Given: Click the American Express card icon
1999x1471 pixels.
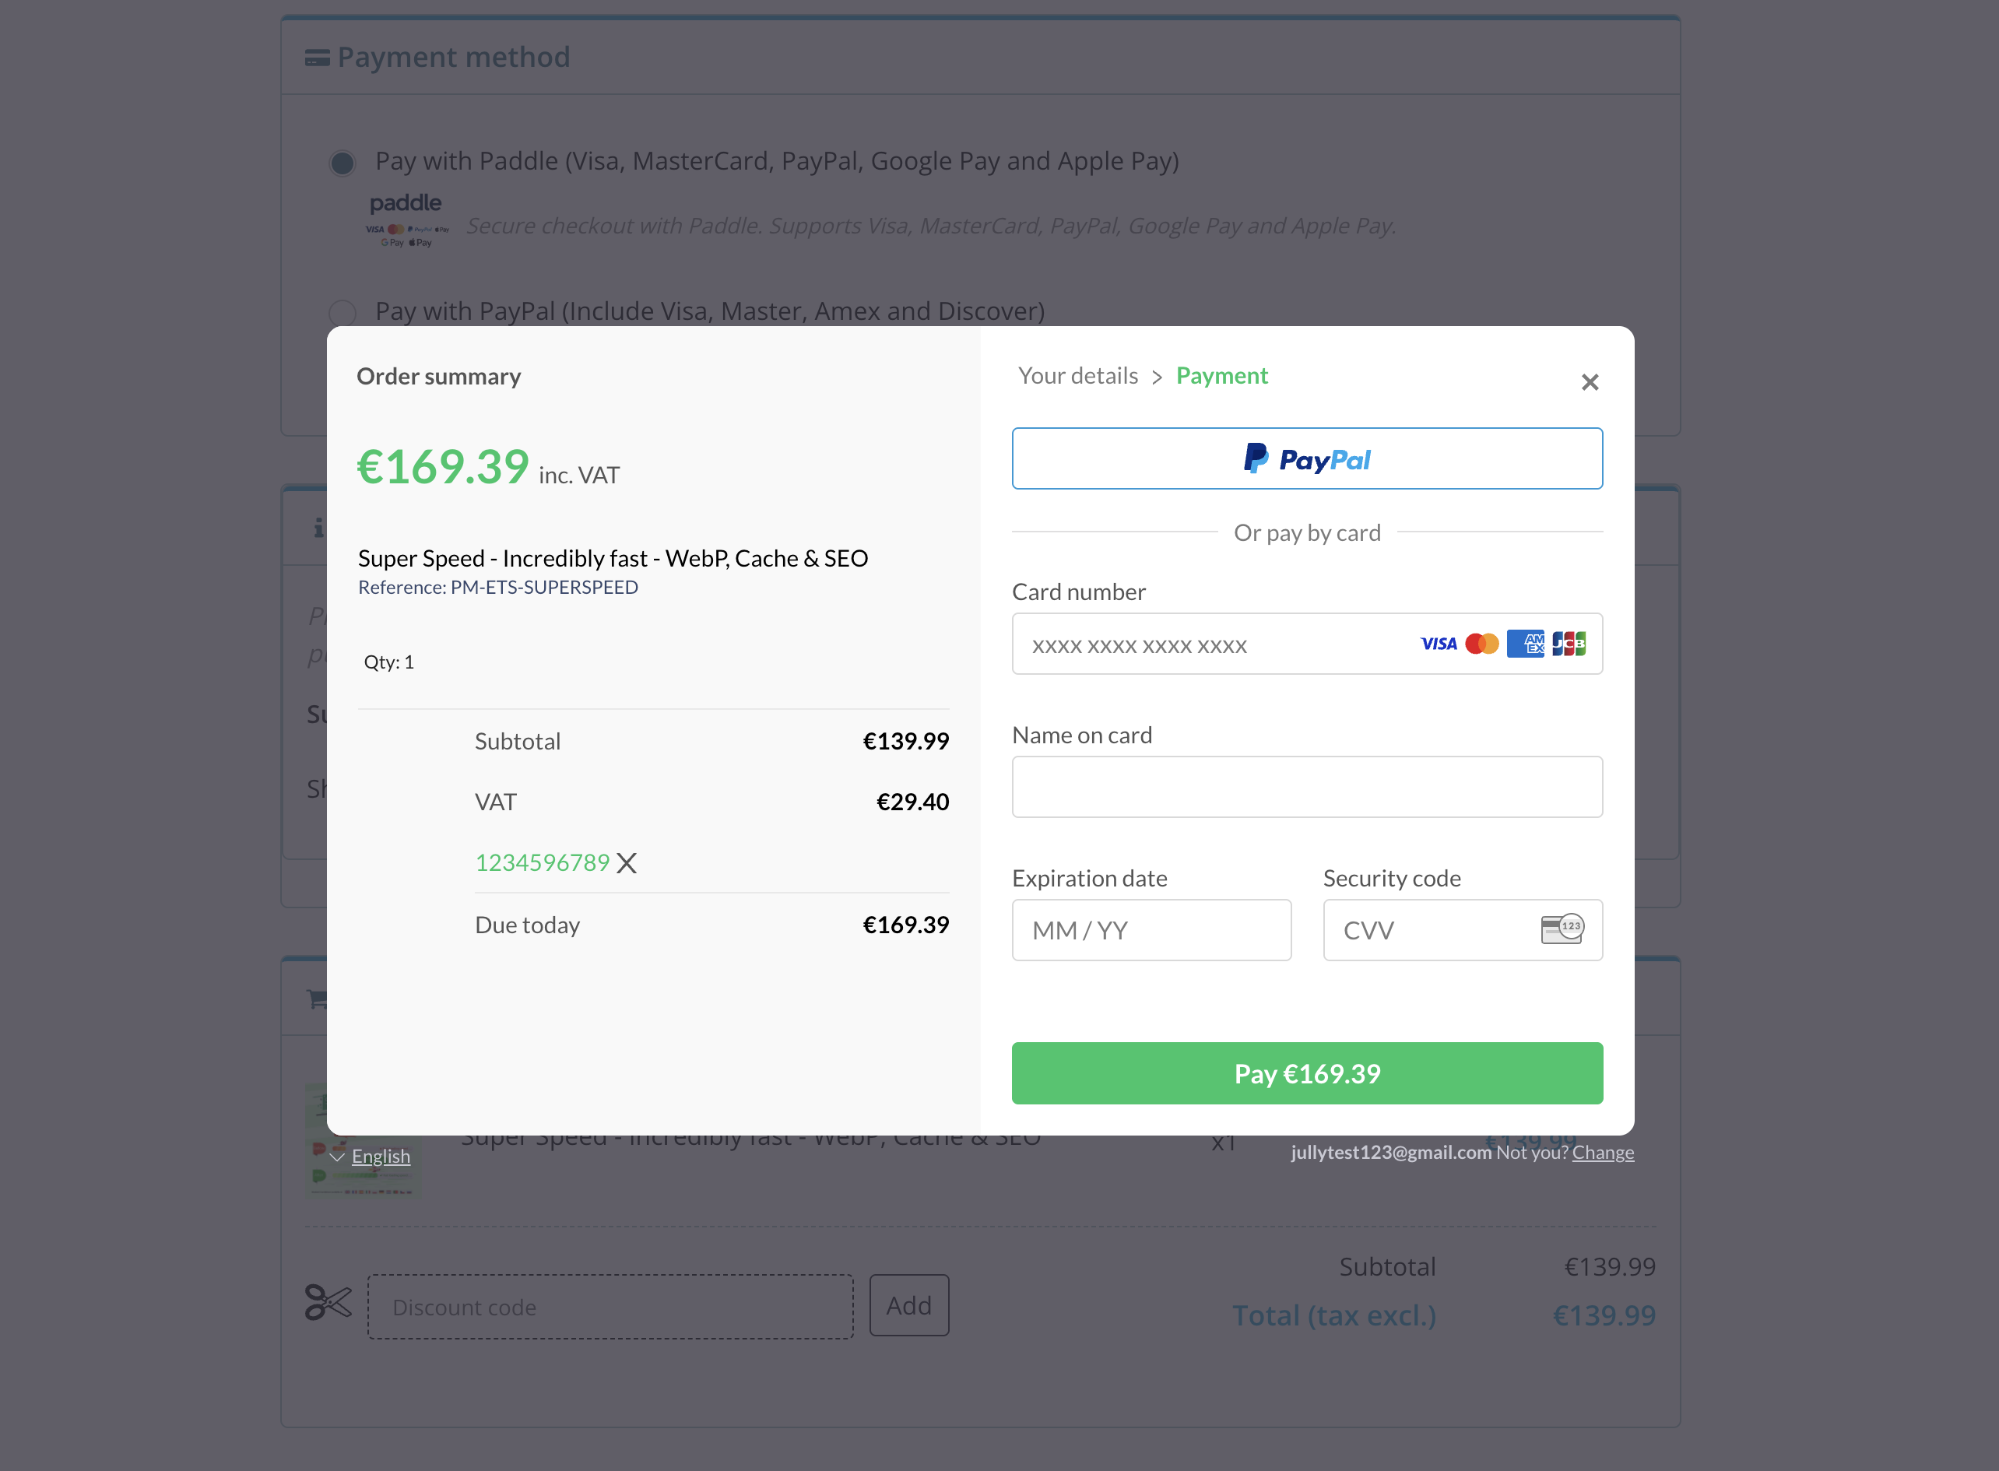Looking at the screenshot, I should pyautogui.click(x=1525, y=644).
